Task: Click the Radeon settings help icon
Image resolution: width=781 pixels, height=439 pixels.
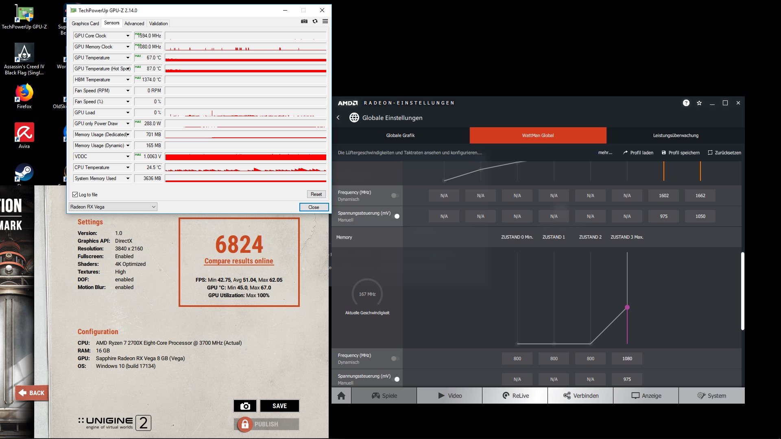Action: (x=686, y=103)
